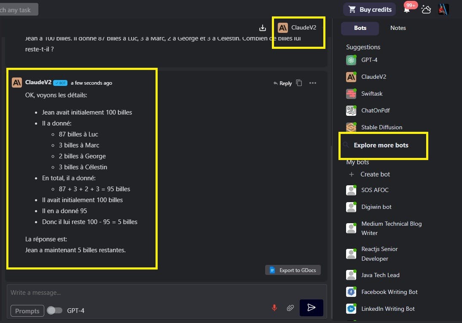Click the ClaudeV2 message avatar icon
The height and width of the screenshot is (323, 462).
pos(17,83)
